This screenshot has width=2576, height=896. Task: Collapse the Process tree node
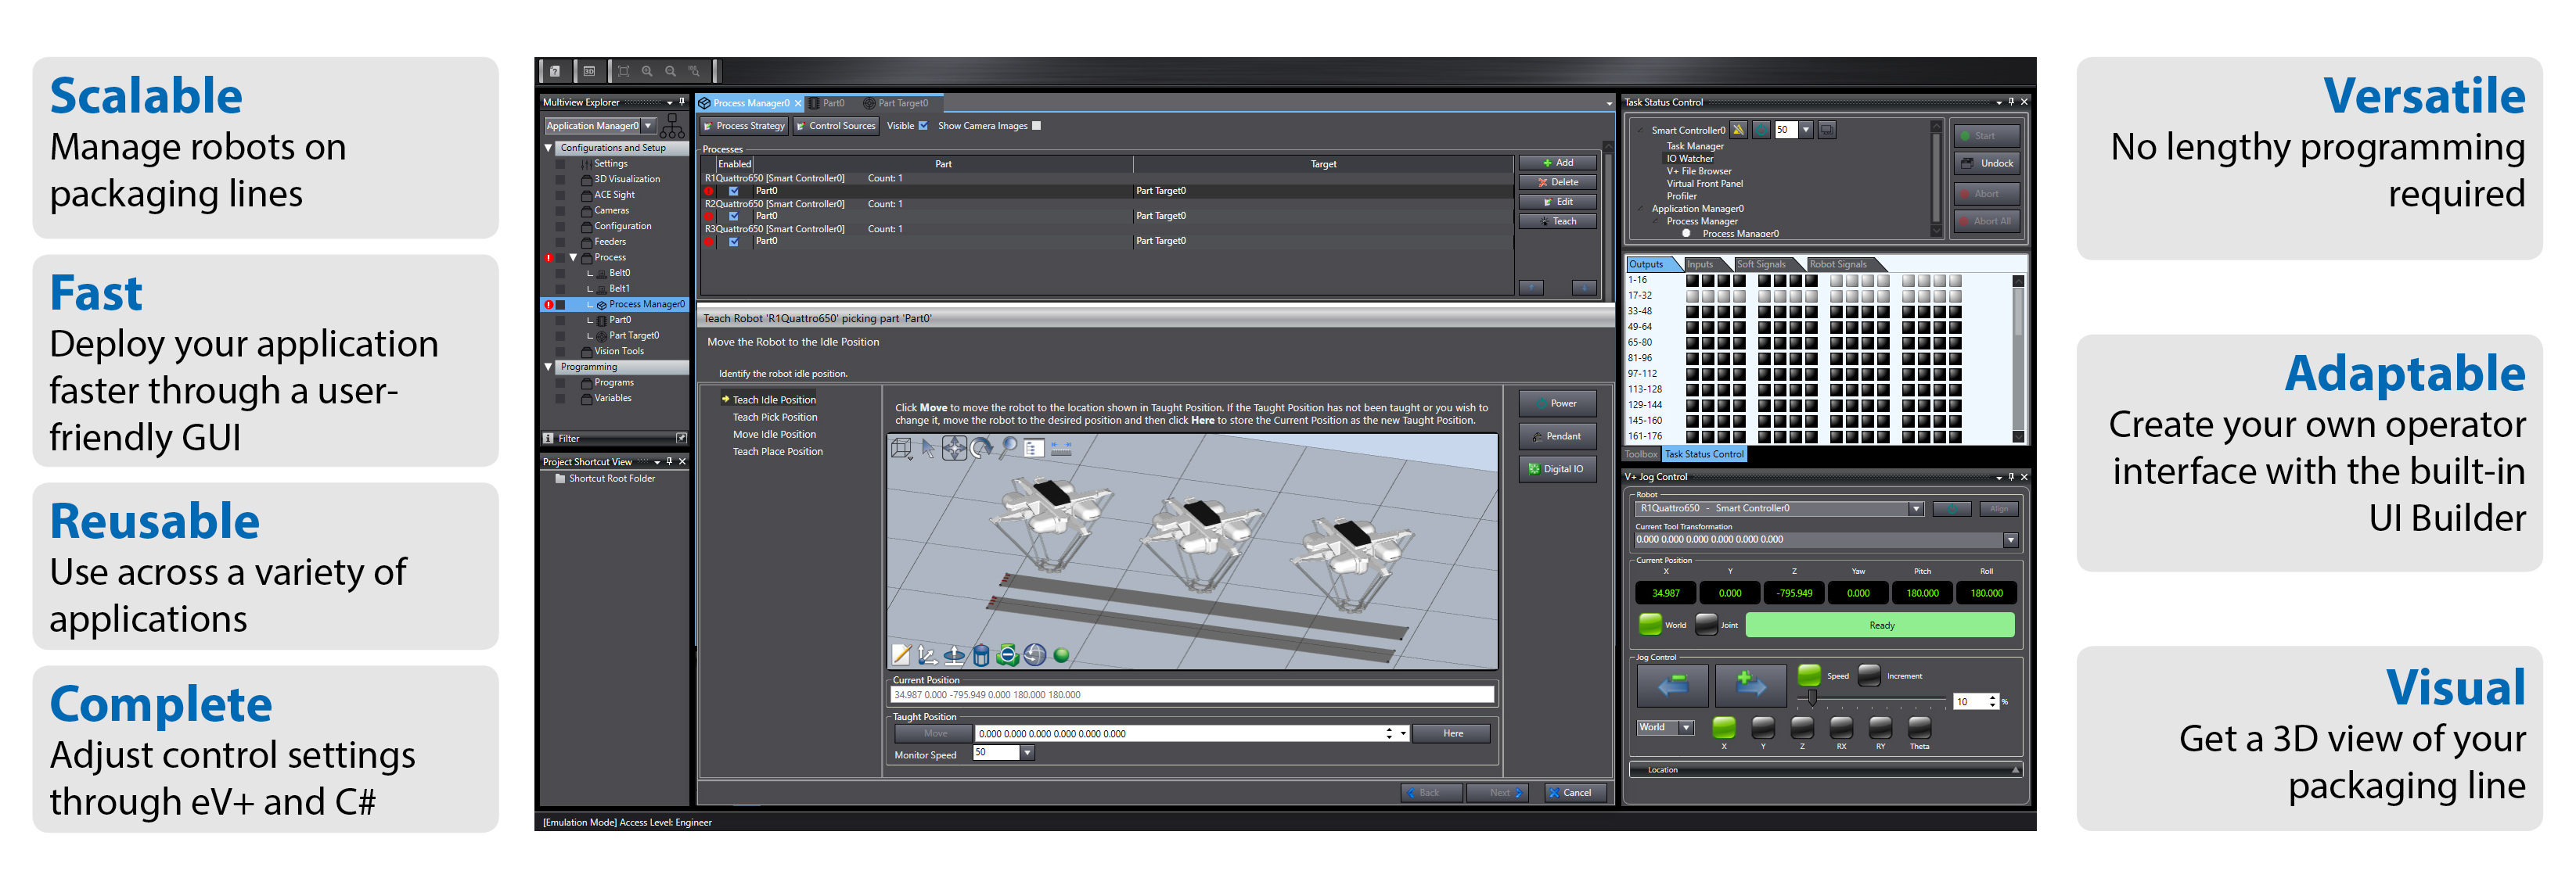point(573,258)
